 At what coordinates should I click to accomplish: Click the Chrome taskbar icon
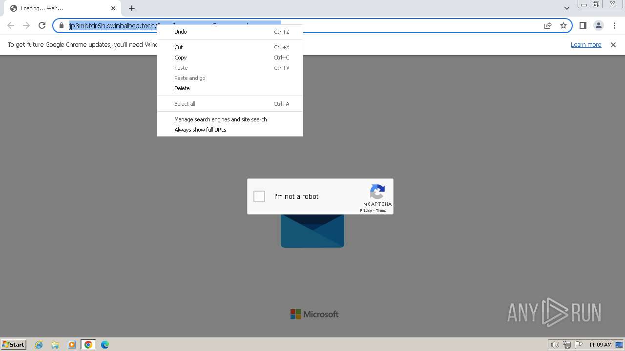(x=88, y=345)
